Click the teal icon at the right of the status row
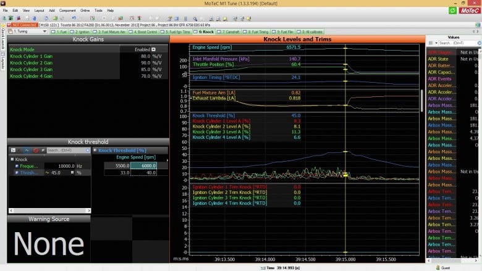 point(478,25)
